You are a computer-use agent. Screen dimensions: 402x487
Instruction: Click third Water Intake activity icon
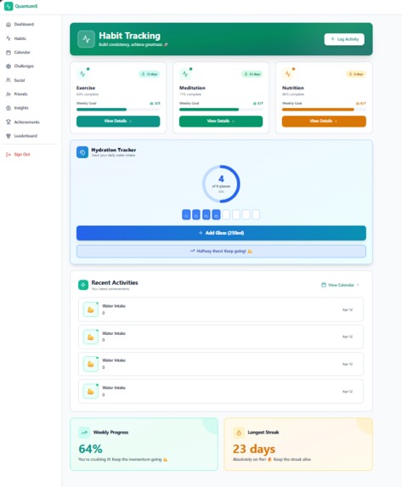pos(91,364)
